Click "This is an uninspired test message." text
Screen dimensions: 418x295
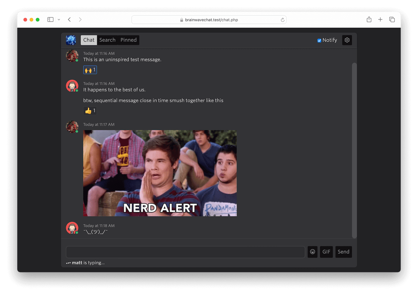tap(122, 60)
